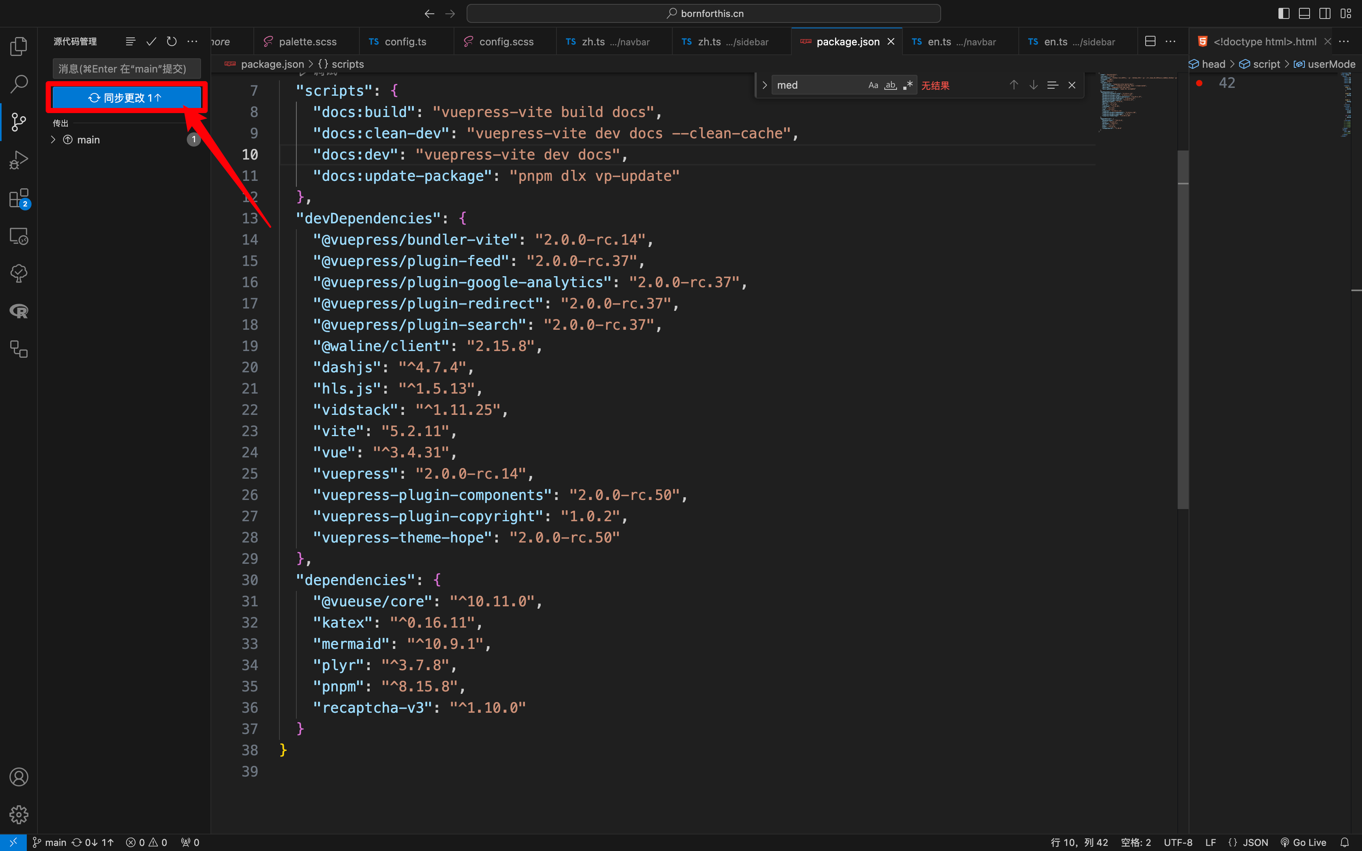Open the Accounts icon
Viewport: 1362px width, 851px height.
pyautogui.click(x=19, y=777)
